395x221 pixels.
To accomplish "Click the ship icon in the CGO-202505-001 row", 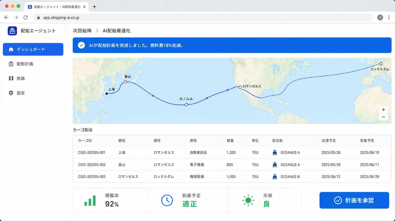I will click(275, 152).
